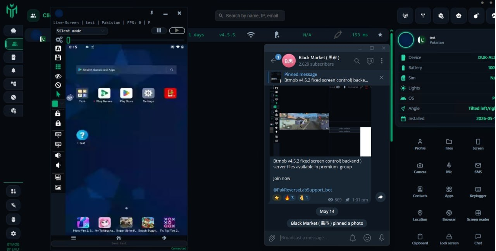This screenshot has height=251, width=496.
Task: Open the cloud section in left sidebar
Action: [14, 31]
